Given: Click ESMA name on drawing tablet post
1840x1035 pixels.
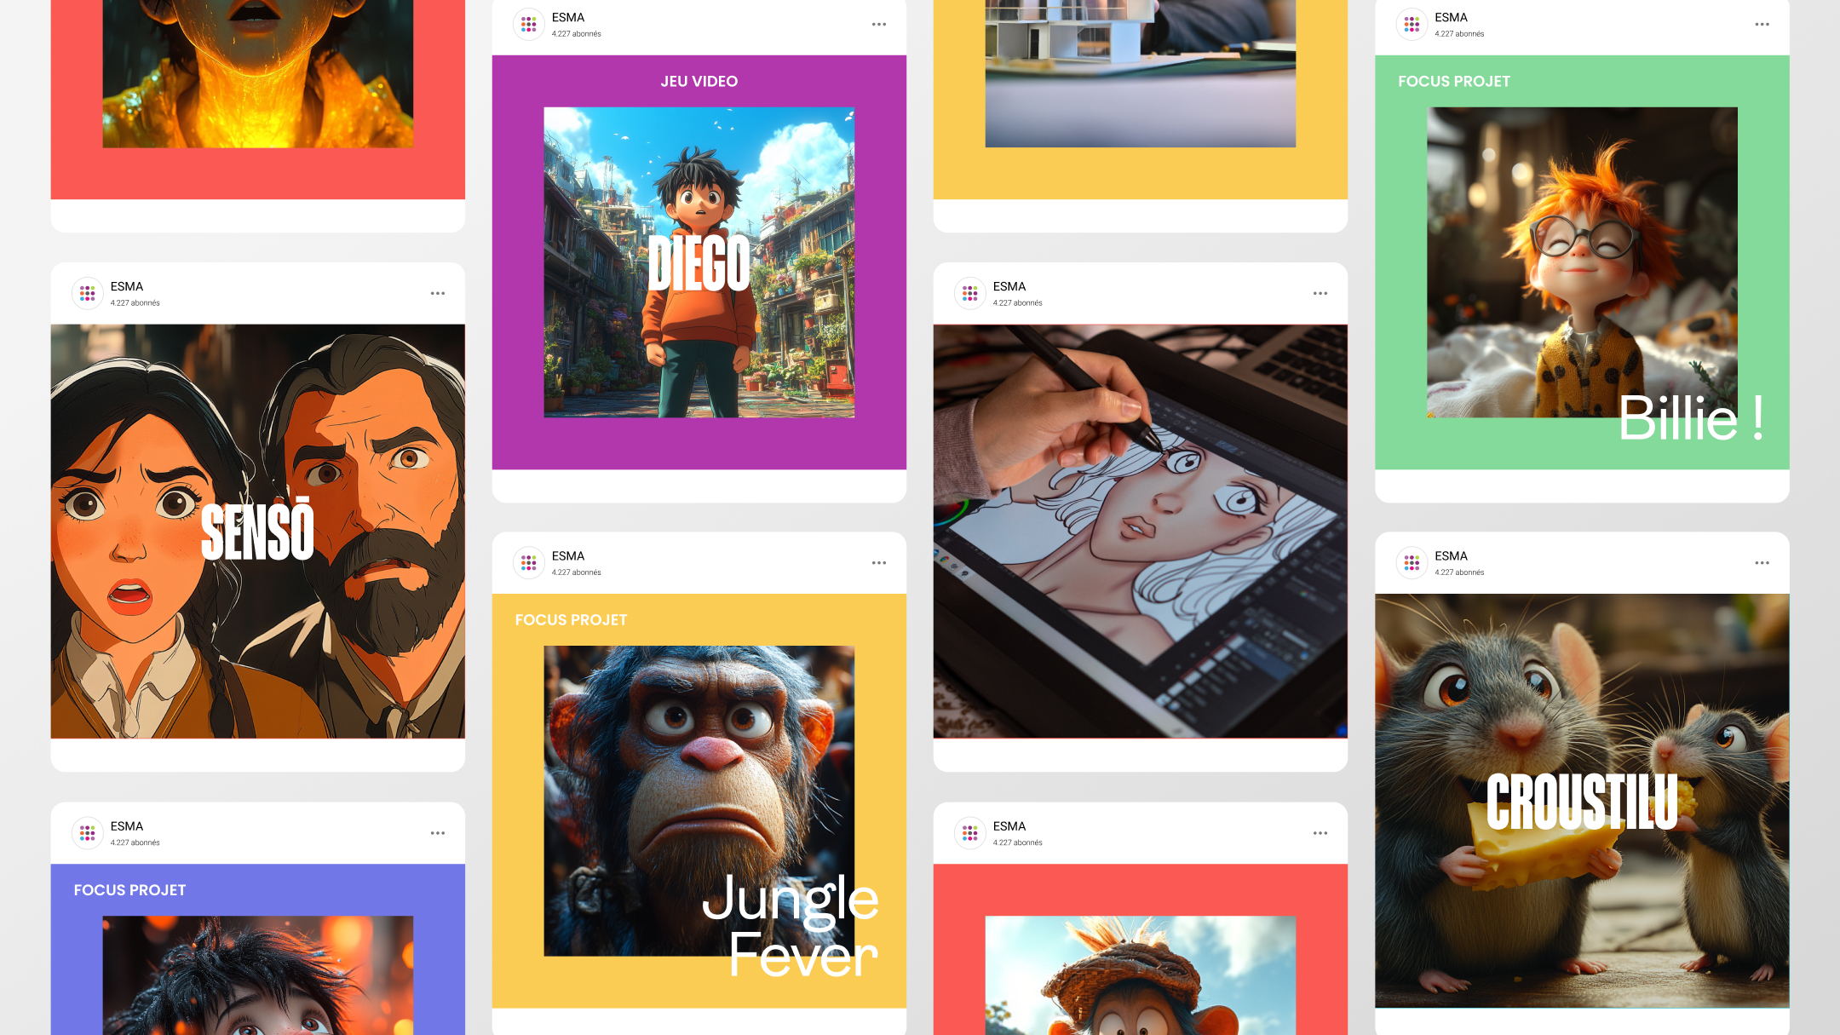Looking at the screenshot, I should pyautogui.click(x=1009, y=286).
